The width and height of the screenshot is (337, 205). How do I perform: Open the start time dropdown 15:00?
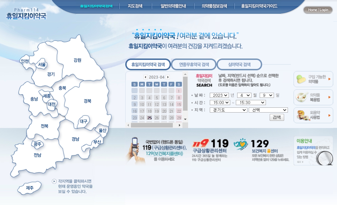220,103
